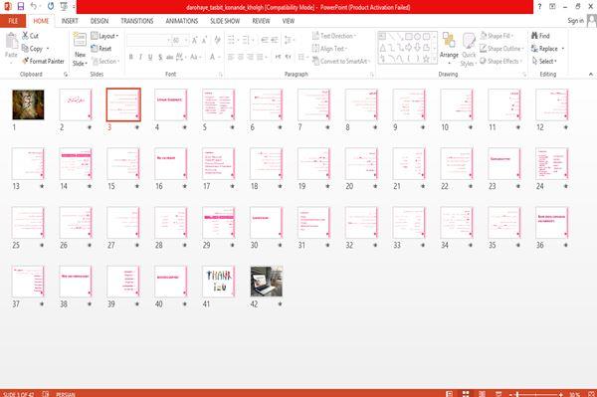Select slide 42 laptop photo thumbnail
Screen dimensions: 597x397
(267, 282)
